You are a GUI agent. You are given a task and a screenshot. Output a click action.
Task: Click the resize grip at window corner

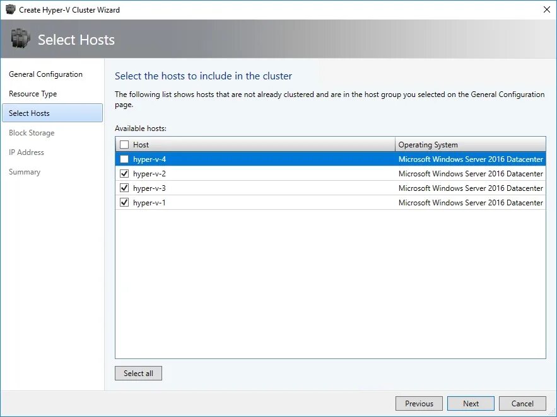coord(553,413)
